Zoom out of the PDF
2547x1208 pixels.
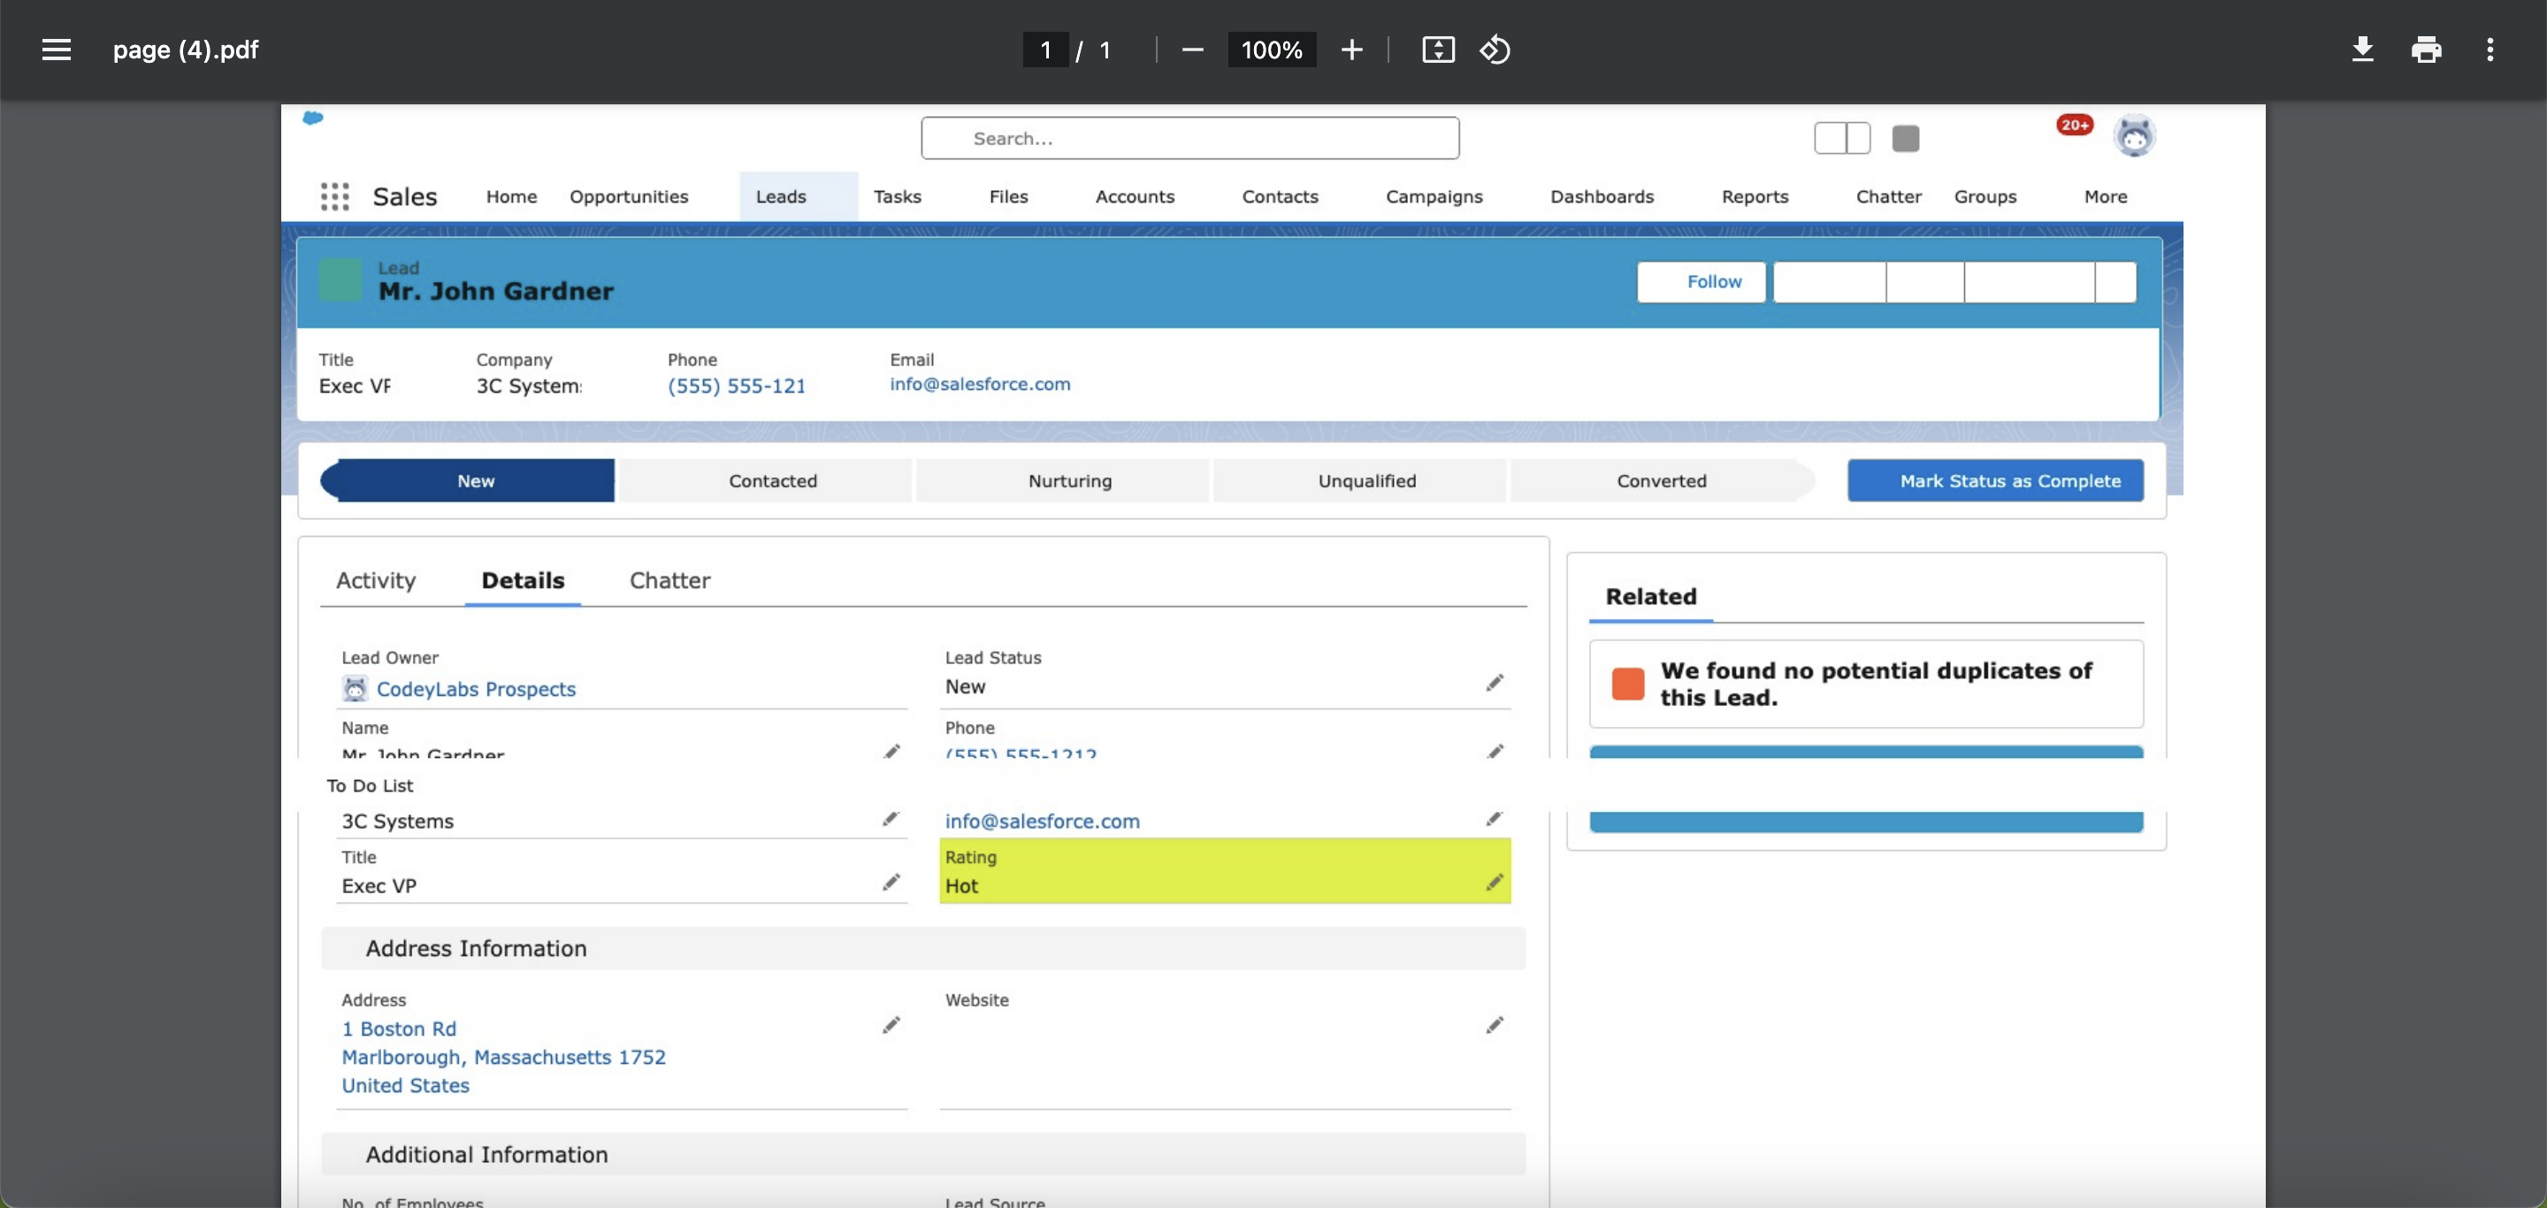(1192, 50)
